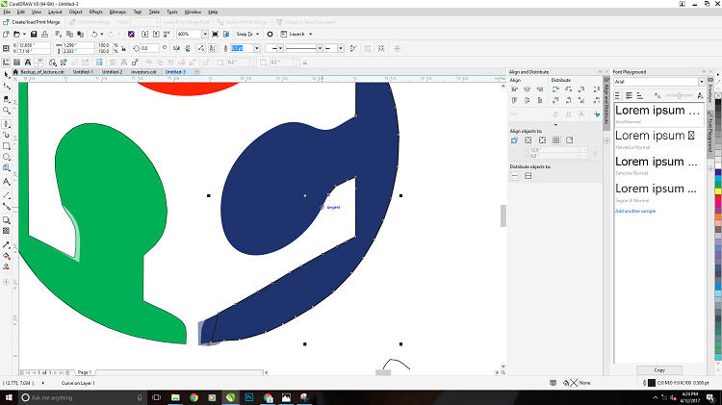Viewport: 722px width, 405px height.
Task: Click the Print icon in the standard toolbar
Action: click(x=44, y=34)
